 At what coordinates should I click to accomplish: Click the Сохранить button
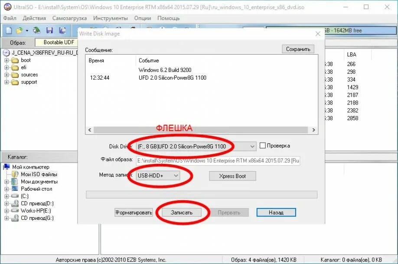pos(298,49)
